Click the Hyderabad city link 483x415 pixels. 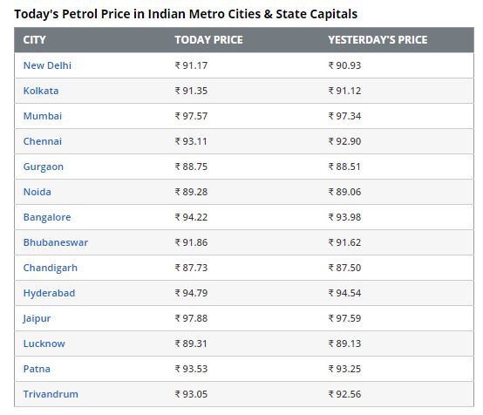(x=49, y=293)
